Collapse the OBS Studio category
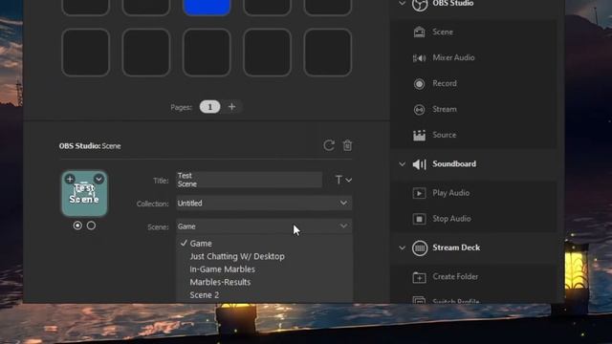The height and width of the screenshot is (344, 612). pyautogui.click(x=402, y=3)
